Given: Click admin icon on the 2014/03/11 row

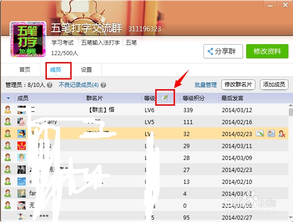Looking at the screenshot, I should pos(8,146).
